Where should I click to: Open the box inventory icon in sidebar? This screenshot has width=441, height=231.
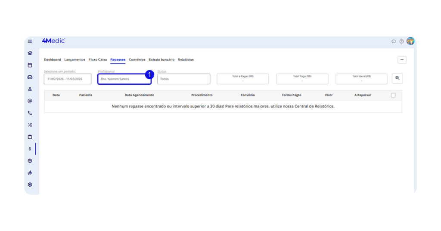coord(30,161)
